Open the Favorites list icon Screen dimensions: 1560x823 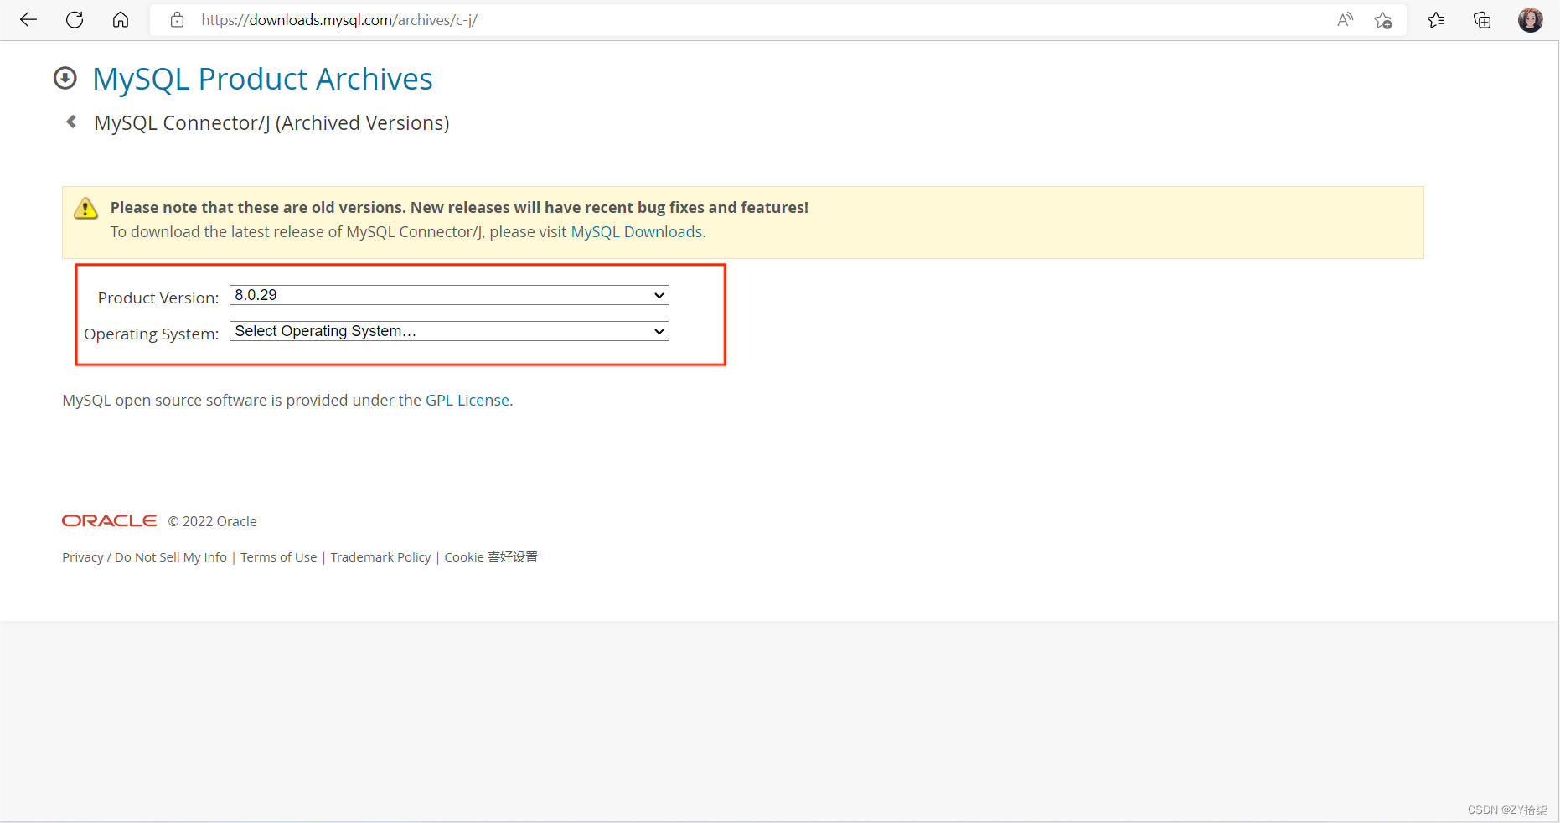pos(1436,20)
